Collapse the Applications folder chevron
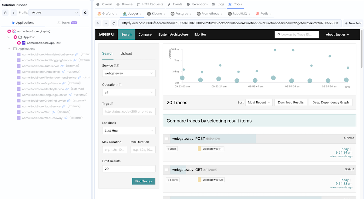 coord(9,49)
